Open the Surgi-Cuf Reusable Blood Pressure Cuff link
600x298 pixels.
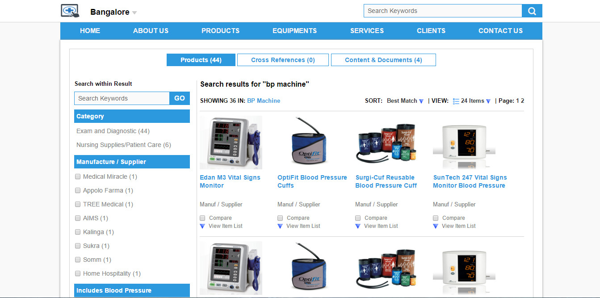(386, 181)
